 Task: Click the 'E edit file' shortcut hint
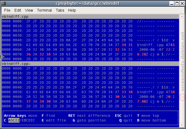[x=54, y=120]
